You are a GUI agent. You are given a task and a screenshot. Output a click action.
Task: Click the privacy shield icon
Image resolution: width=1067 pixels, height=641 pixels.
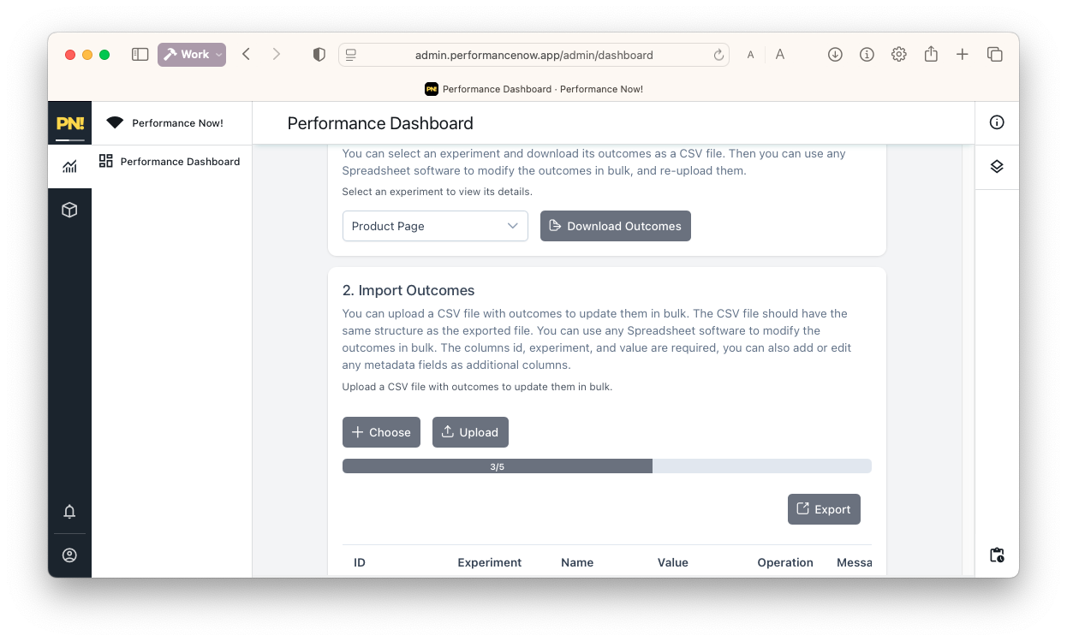tap(319, 55)
